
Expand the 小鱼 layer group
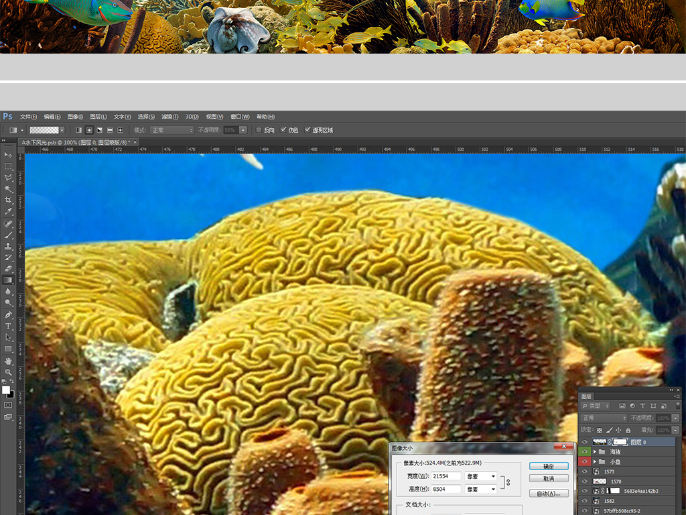(x=594, y=462)
